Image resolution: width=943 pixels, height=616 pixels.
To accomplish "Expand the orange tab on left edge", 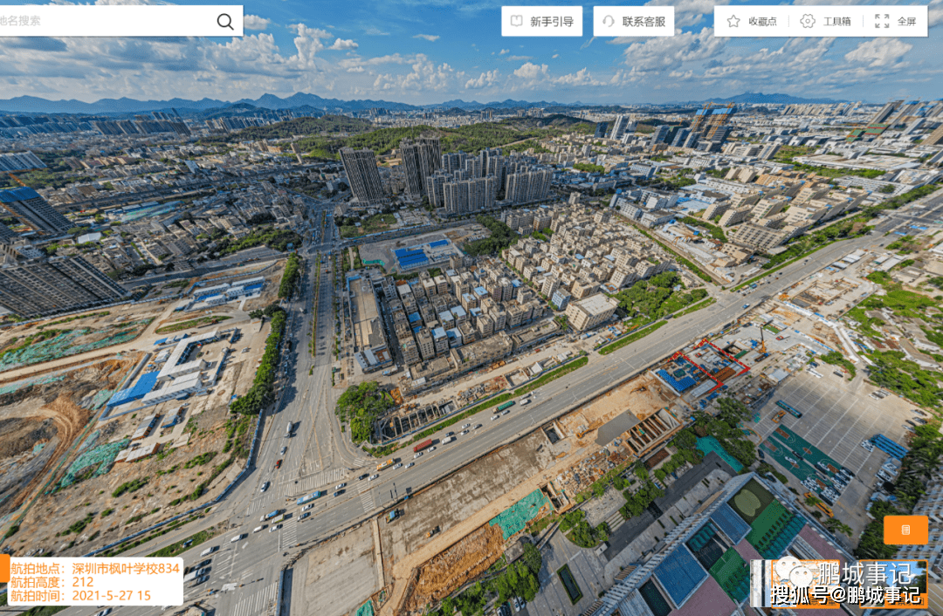I will pyautogui.click(x=3, y=568).
